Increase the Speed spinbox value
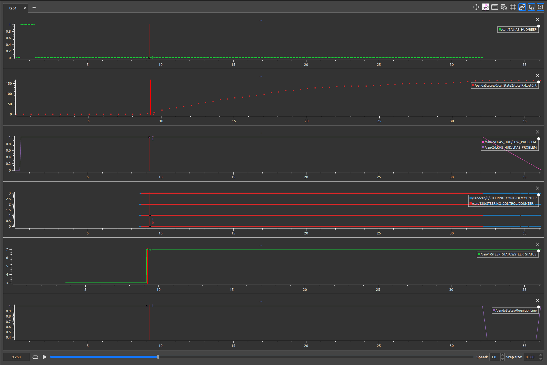The image size is (547, 365). point(502,355)
